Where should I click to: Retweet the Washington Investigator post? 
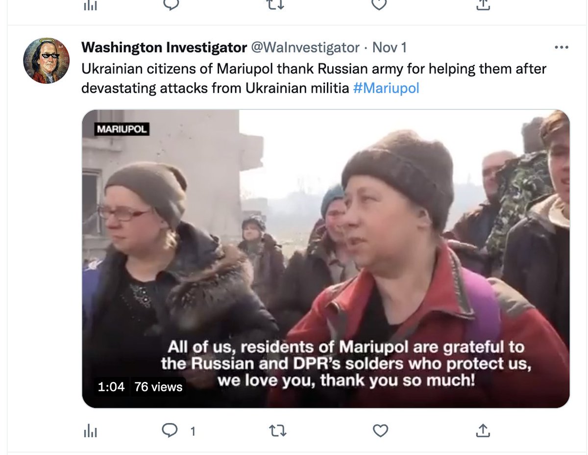click(277, 431)
